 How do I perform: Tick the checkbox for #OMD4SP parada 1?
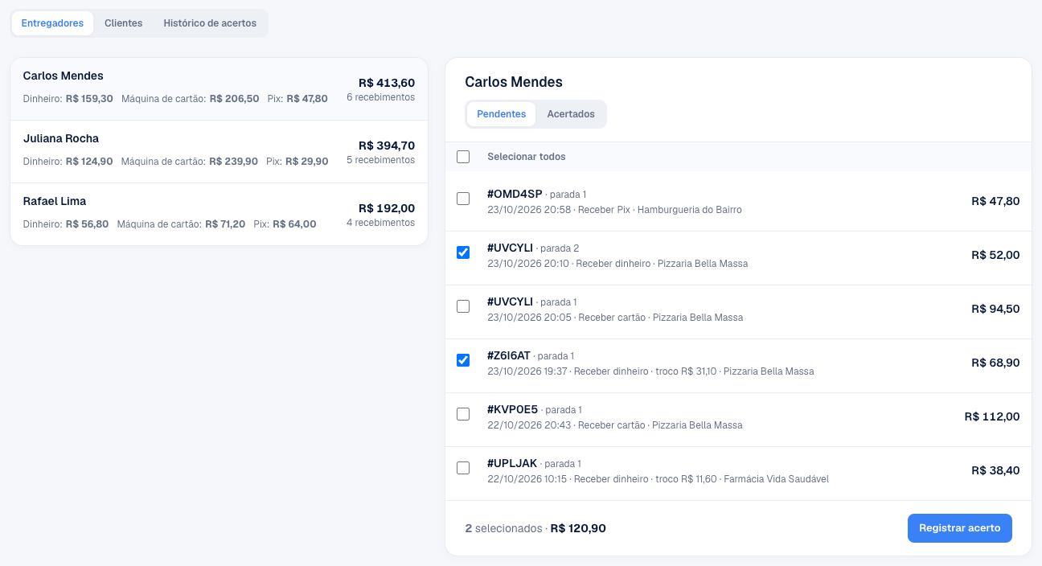point(463,199)
